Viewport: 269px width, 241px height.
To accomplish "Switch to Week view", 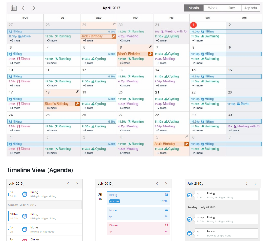I will 213,8.
